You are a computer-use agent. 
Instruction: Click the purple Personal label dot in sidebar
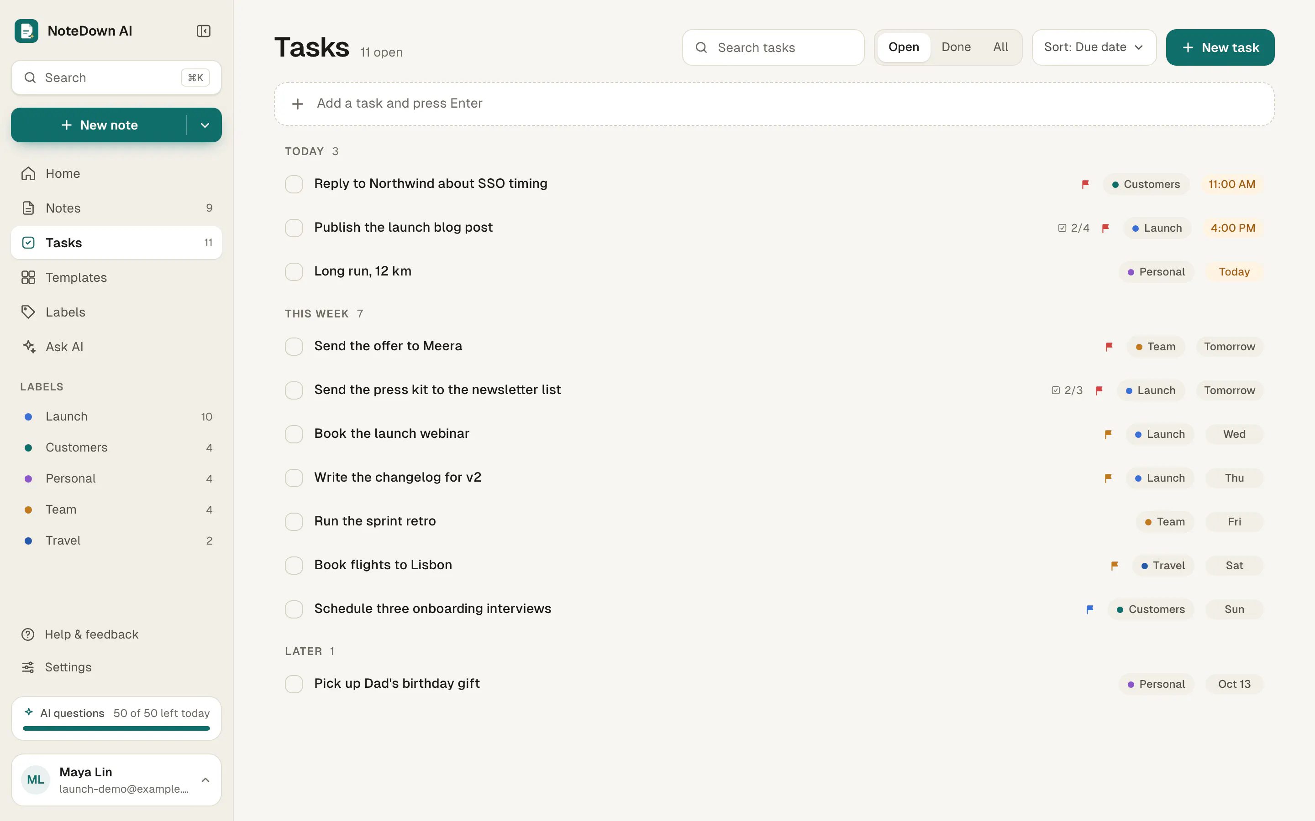click(x=28, y=478)
